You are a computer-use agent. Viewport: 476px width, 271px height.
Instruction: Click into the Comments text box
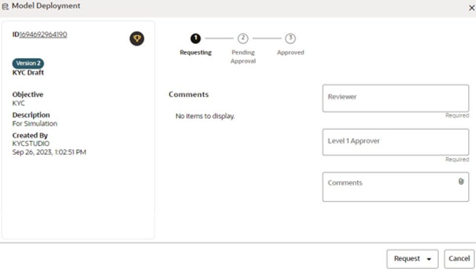click(396, 187)
